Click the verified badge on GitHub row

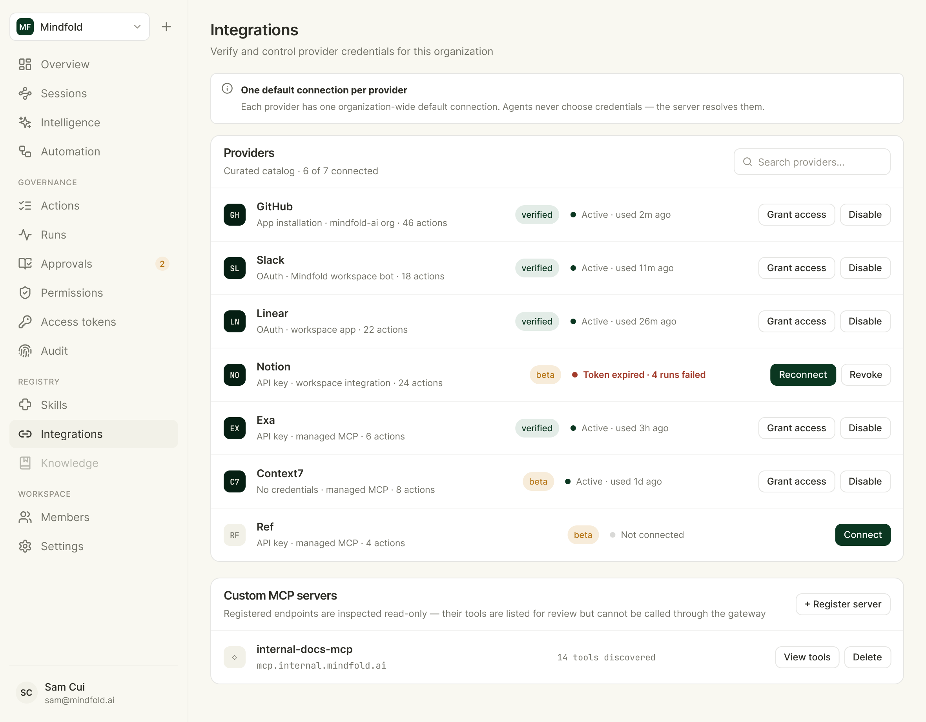(x=537, y=215)
